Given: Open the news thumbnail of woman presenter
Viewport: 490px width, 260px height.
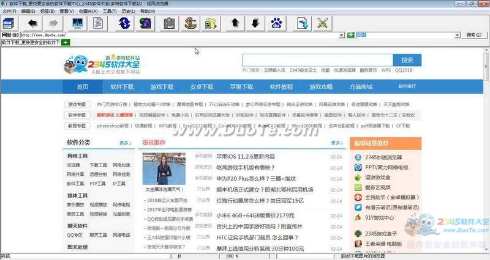Looking at the screenshot, I should 164,169.
